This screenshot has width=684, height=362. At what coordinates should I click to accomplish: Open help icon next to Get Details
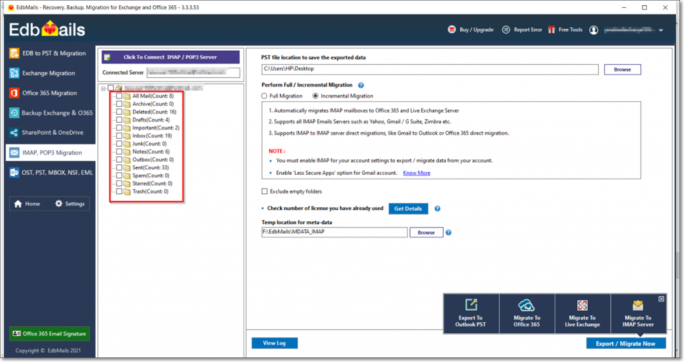(437, 209)
